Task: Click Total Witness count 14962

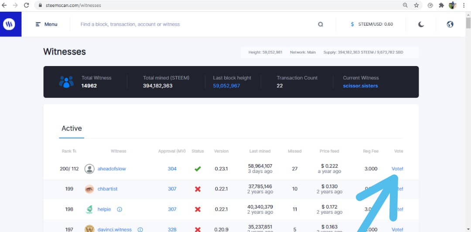Action: [89, 86]
